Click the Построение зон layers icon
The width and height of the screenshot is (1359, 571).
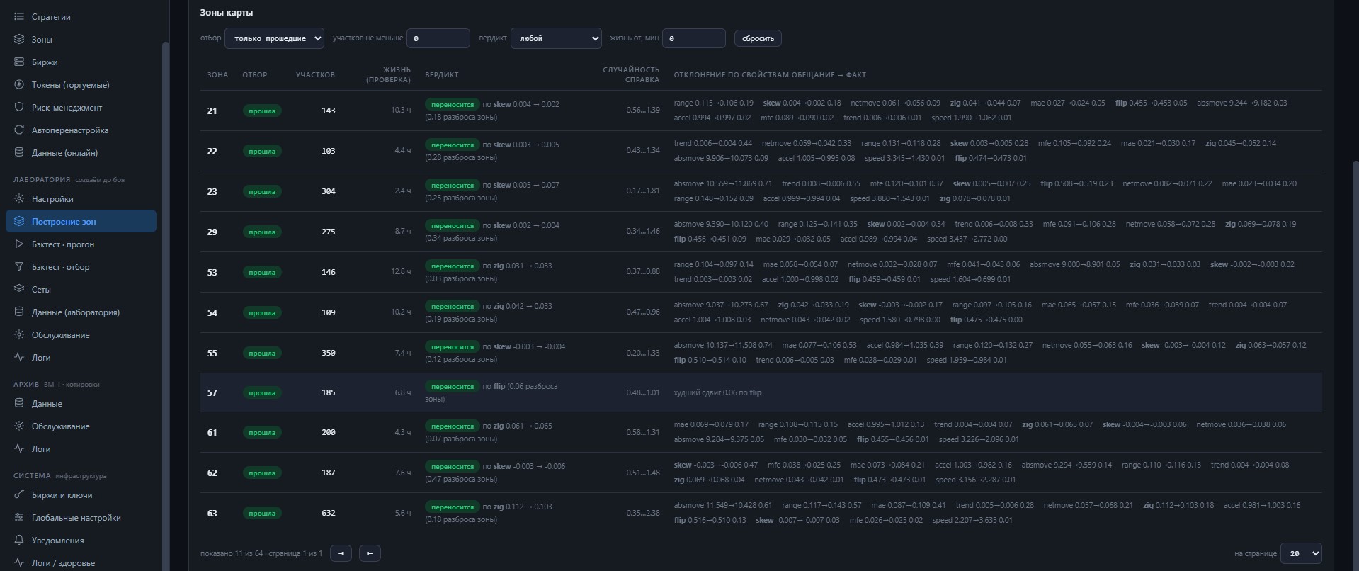pos(19,221)
